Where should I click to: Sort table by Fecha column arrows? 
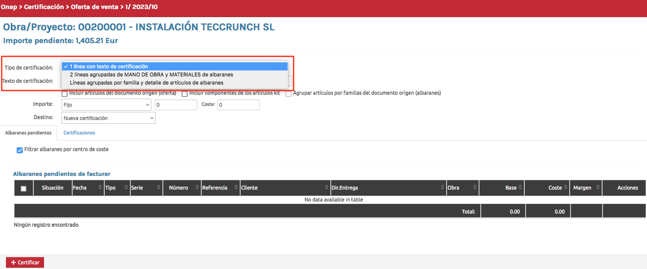point(100,188)
